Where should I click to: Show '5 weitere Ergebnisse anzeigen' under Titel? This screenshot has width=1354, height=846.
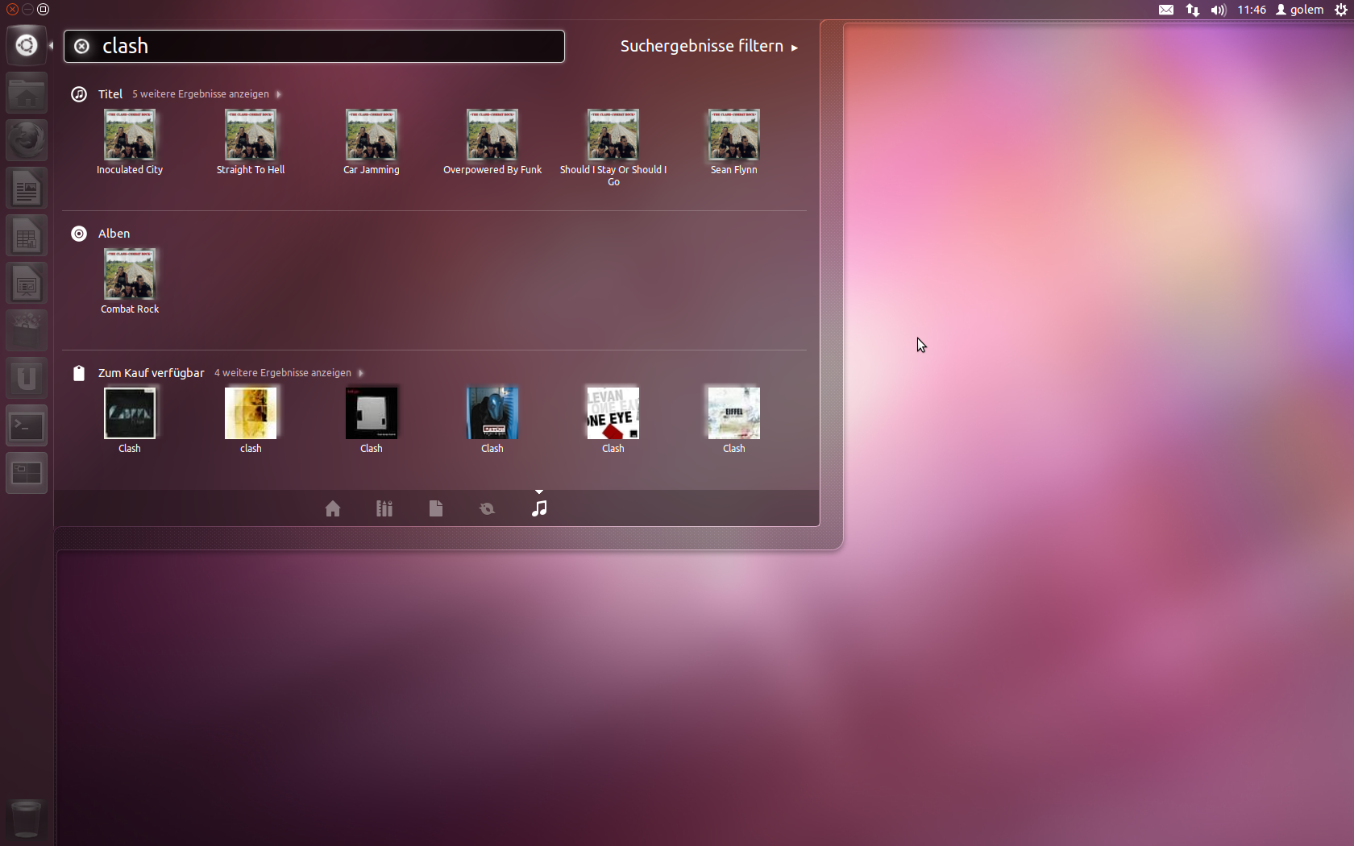201,93
